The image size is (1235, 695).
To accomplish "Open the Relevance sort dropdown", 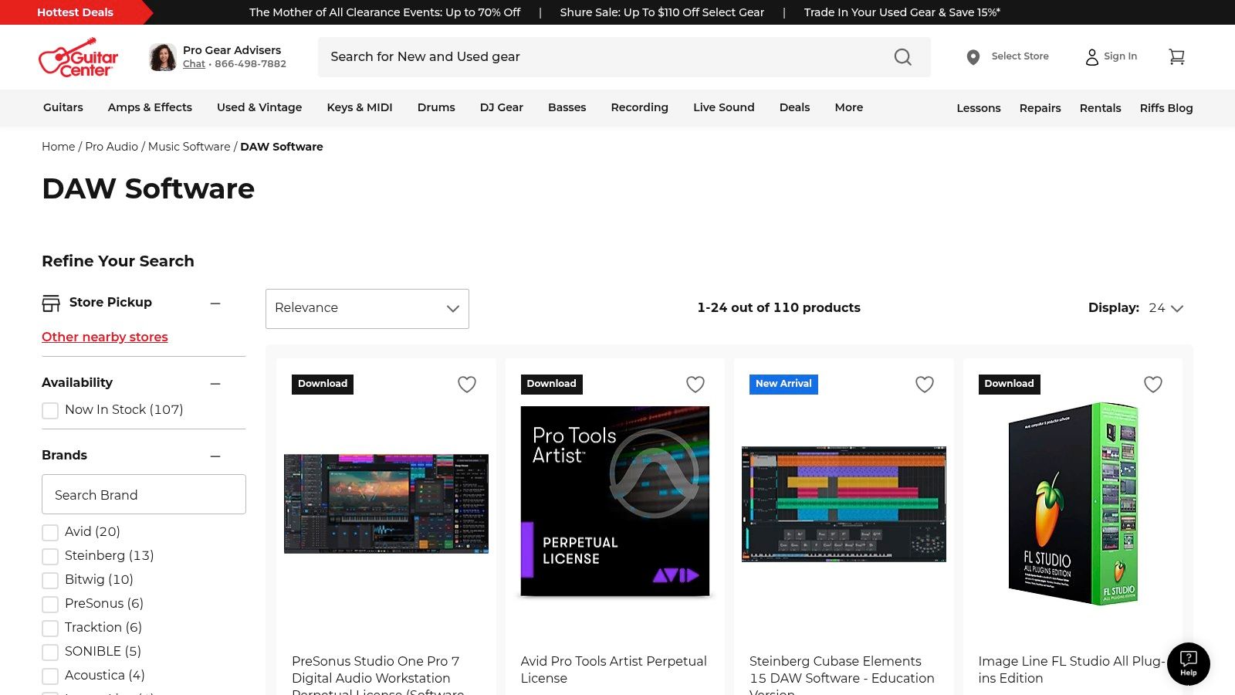I will click(367, 308).
